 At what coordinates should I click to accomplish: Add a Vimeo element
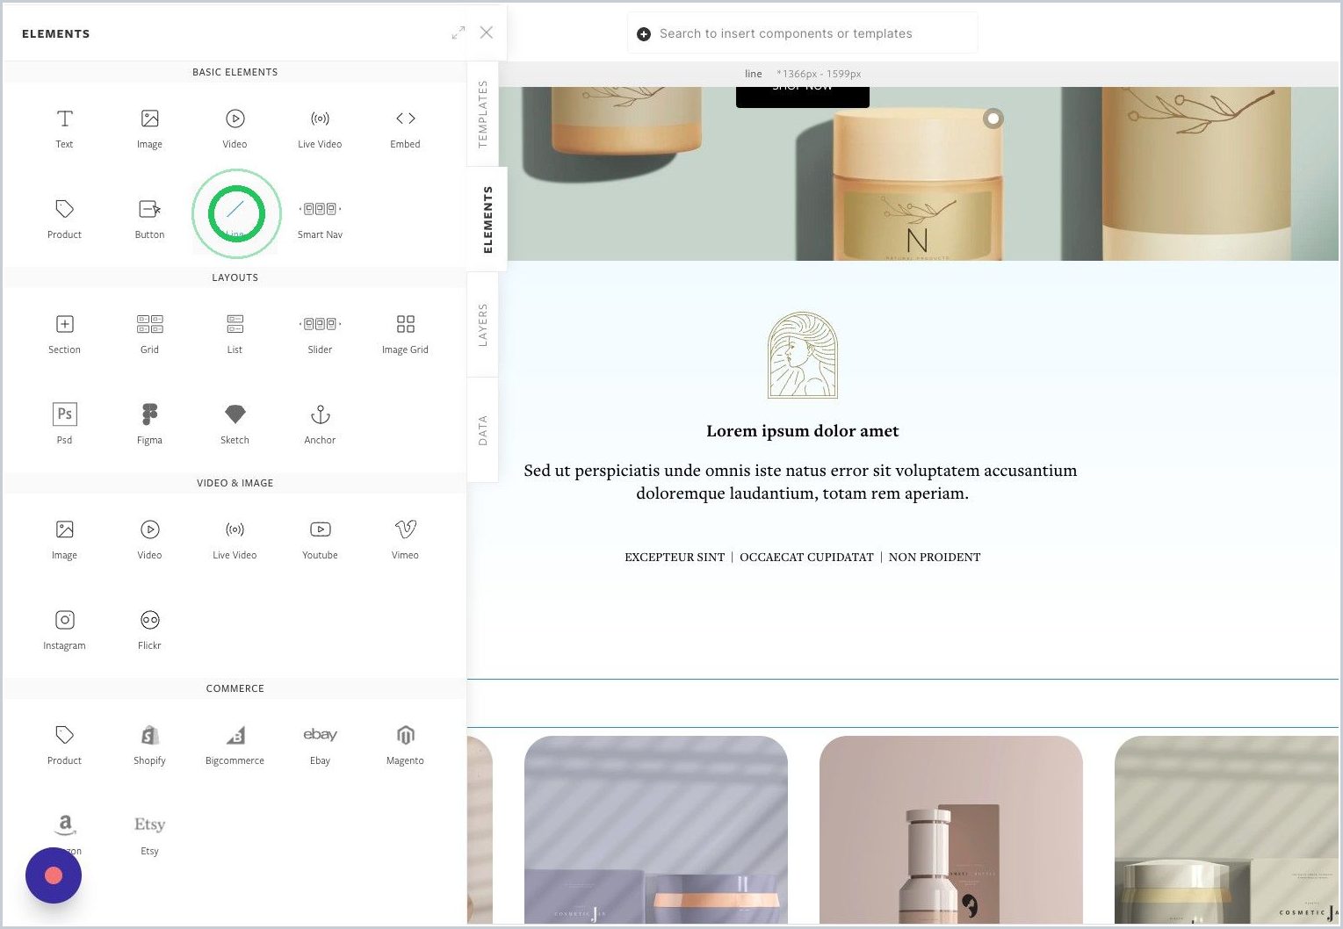click(x=405, y=539)
